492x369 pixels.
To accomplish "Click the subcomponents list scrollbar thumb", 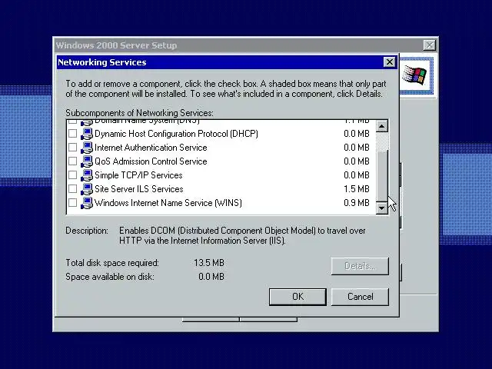I will (x=382, y=176).
